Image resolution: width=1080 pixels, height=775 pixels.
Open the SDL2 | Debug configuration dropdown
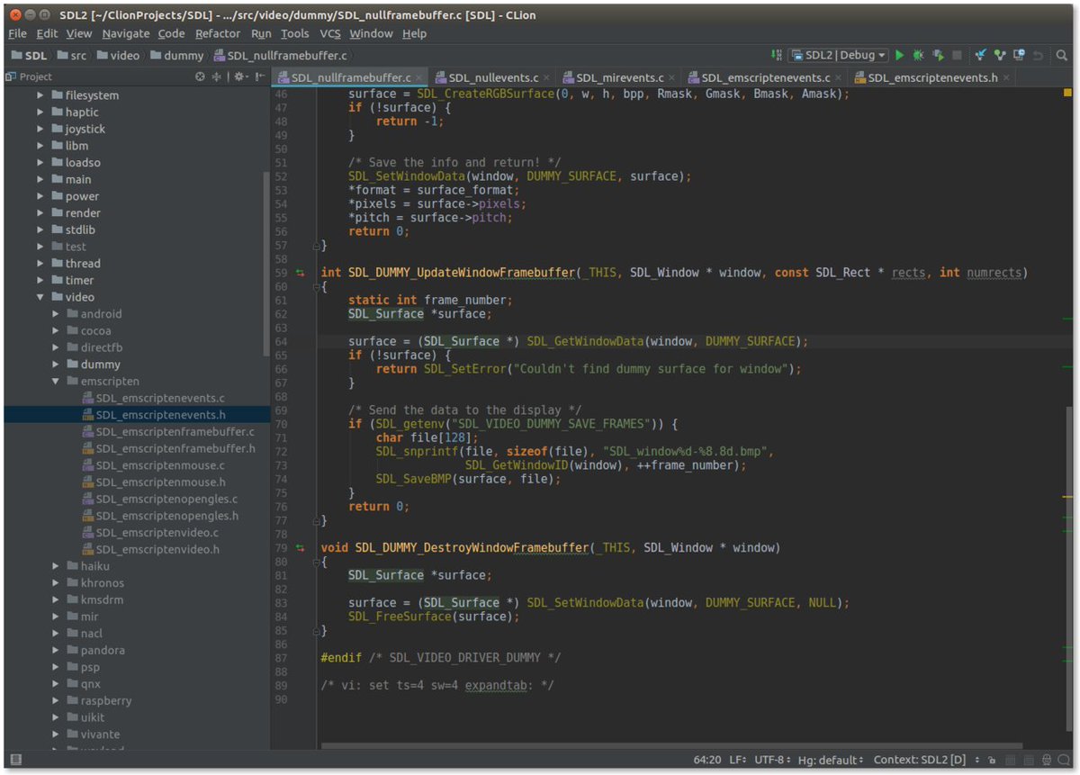click(838, 56)
